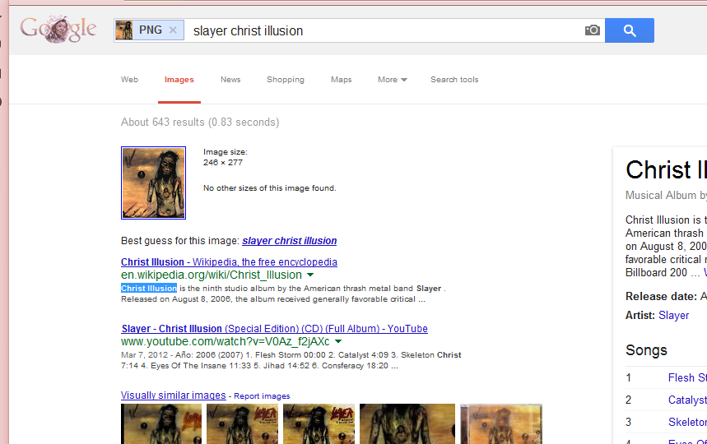Image resolution: width=707 pixels, height=444 pixels.
Task: Click the uploaded album cover thumbnail
Action: tap(153, 183)
